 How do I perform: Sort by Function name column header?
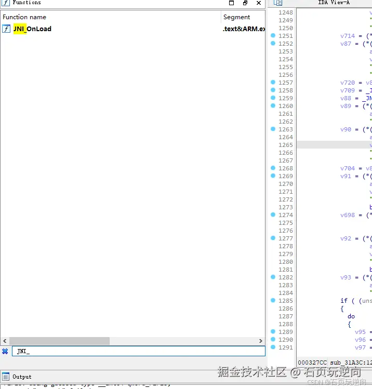click(x=24, y=17)
